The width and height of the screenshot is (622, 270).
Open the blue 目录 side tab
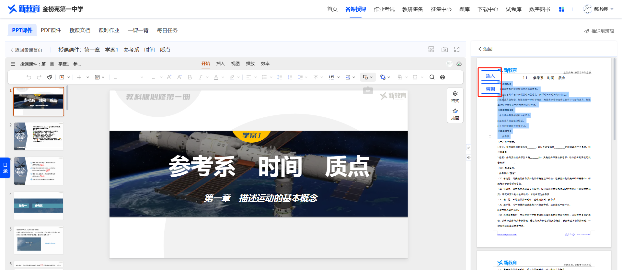5,168
